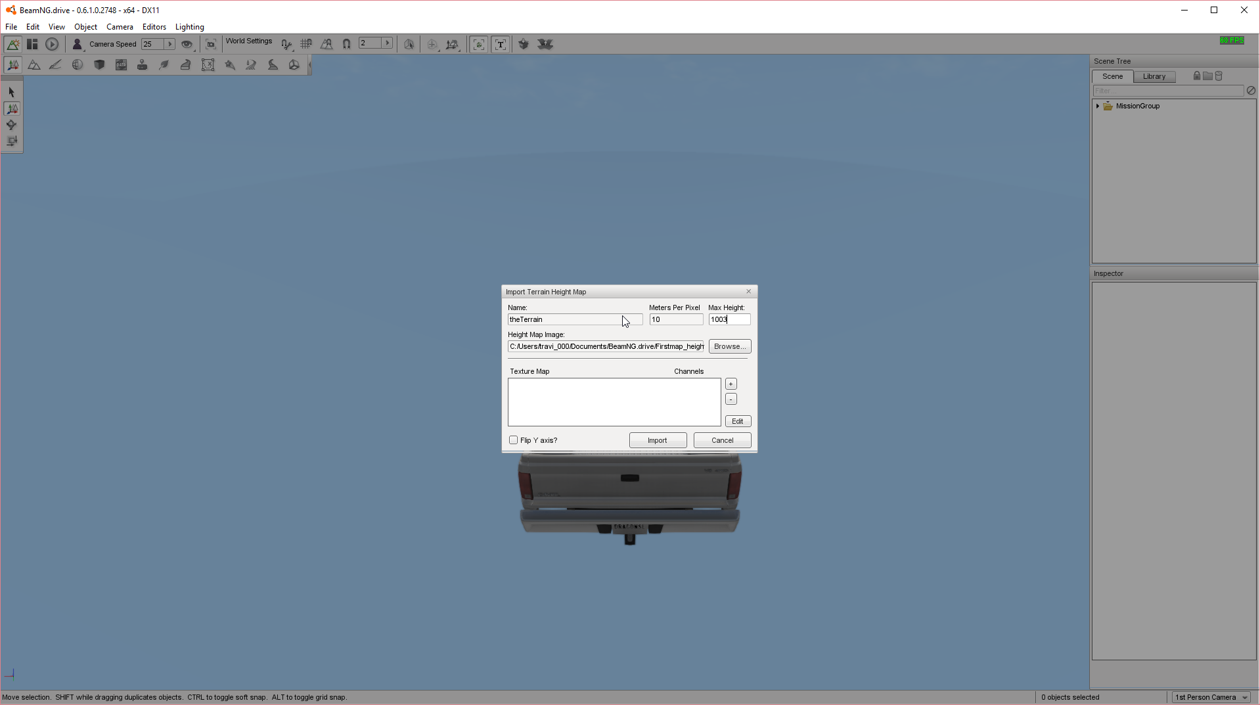Open the Object menu
Screen dimensions: 1260x705
click(x=85, y=27)
